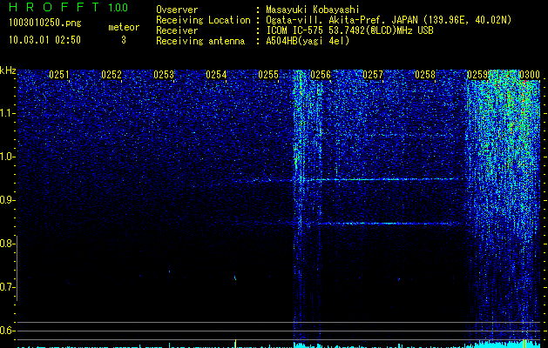Click the Ovserver field label
This screenshot has height=348, width=548.
click(x=177, y=10)
